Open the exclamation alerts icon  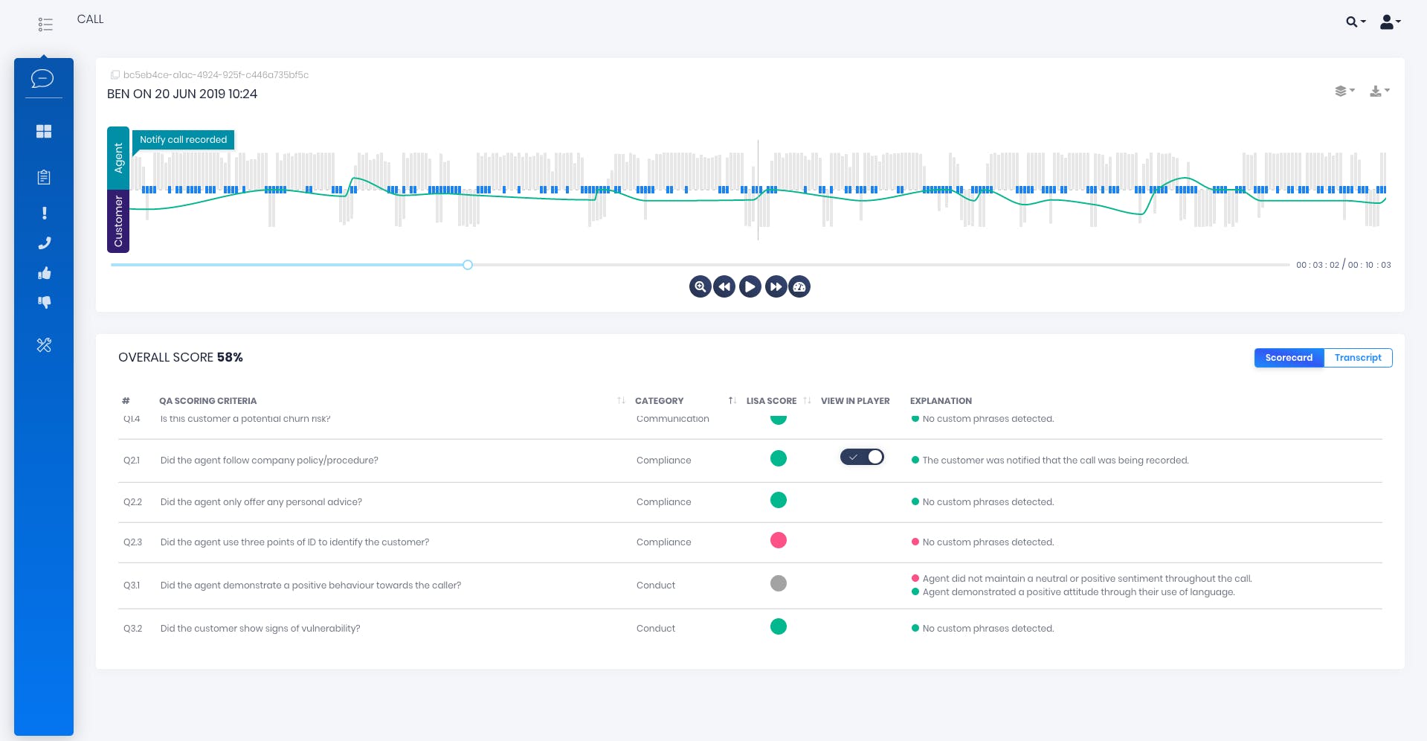click(45, 213)
